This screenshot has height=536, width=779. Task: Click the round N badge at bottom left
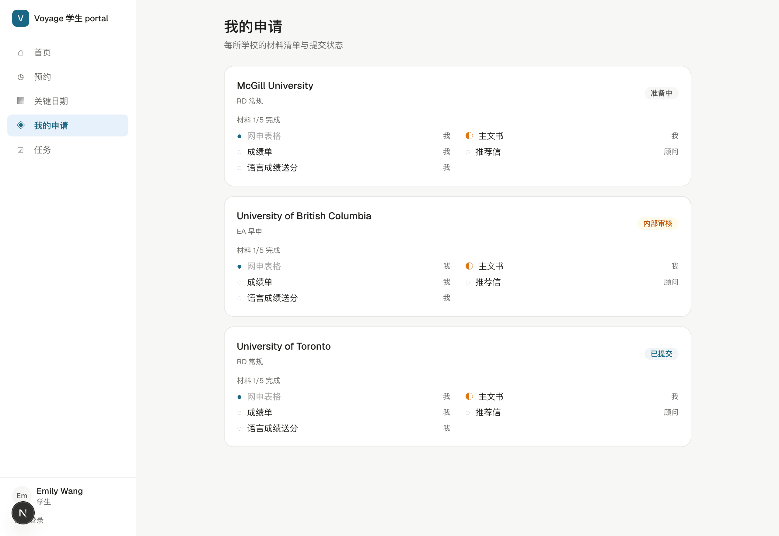pos(23,513)
